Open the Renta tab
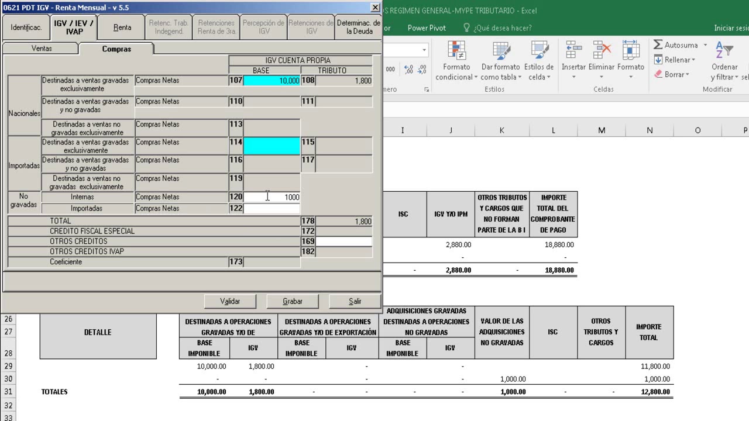Viewport: 749px width, 421px height. pyautogui.click(x=122, y=27)
